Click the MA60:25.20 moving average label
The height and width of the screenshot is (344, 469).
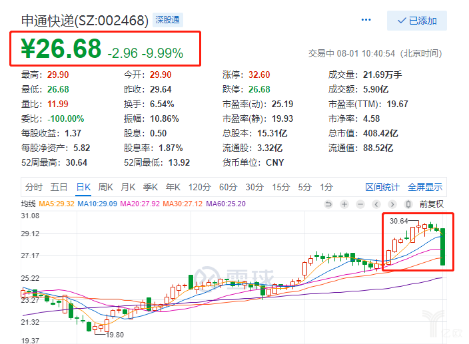click(226, 204)
